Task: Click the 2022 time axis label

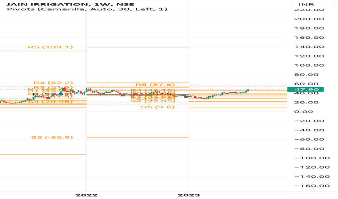Action: coord(86,195)
